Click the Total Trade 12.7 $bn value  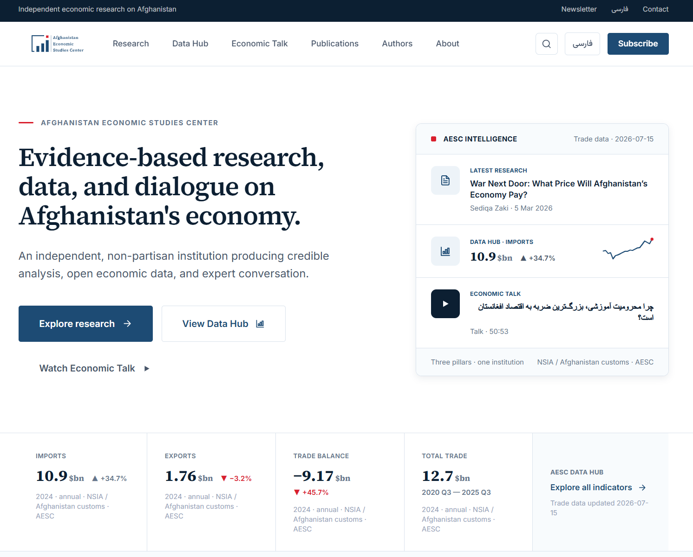pyautogui.click(x=446, y=476)
